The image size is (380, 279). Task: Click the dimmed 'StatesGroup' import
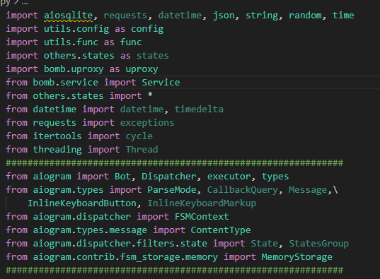point(318,244)
